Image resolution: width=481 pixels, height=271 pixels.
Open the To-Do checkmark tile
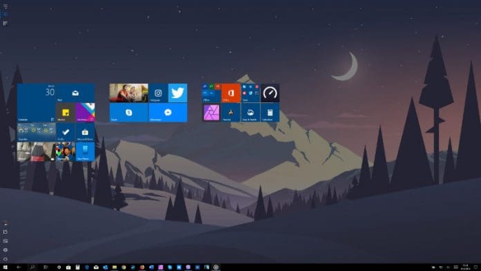point(66,132)
